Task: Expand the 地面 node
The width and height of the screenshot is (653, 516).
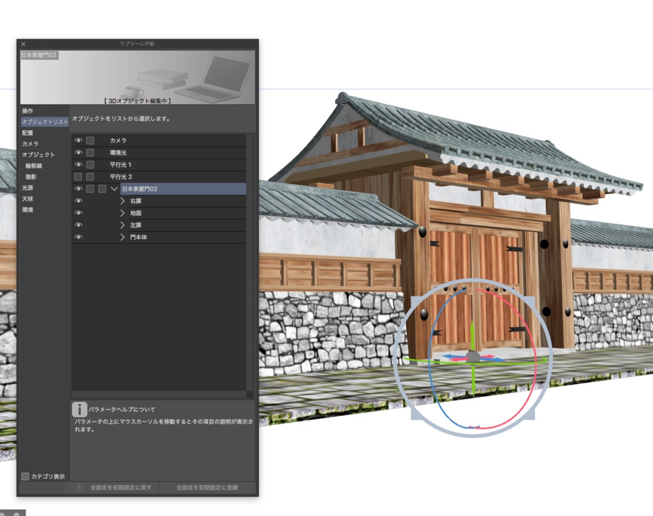Action: pyautogui.click(x=121, y=212)
